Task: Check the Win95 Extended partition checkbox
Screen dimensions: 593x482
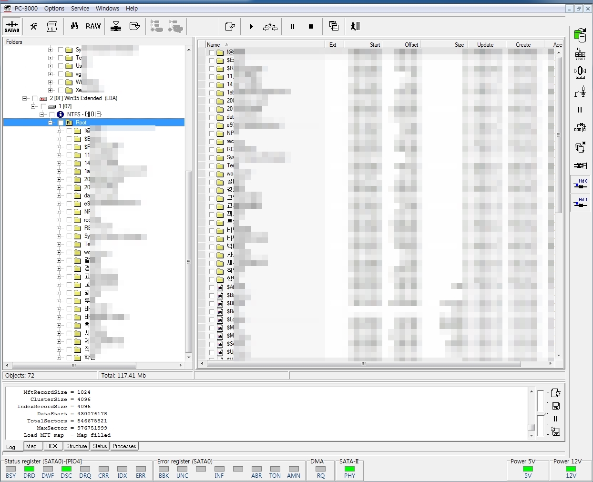Action: coord(35,99)
